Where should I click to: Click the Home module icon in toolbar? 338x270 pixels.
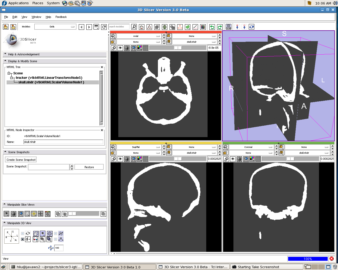click(x=142, y=27)
